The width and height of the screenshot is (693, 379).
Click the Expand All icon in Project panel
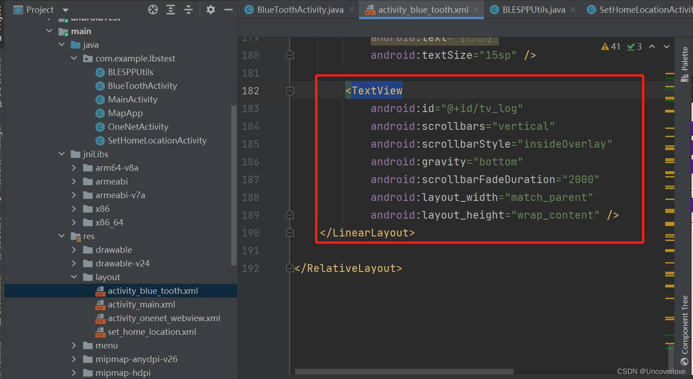pyautogui.click(x=171, y=10)
